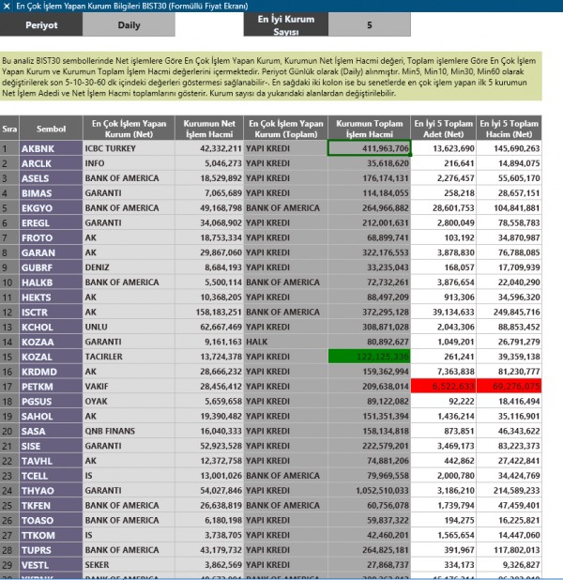Select the KOZAA symbol cell
Screen dimensions: 563x580
point(51,342)
